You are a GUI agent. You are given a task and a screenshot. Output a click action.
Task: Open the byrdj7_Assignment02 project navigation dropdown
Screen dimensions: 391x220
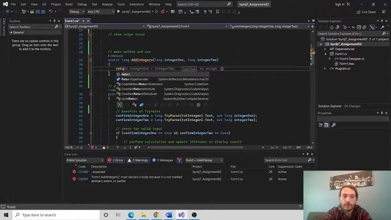point(104,26)
